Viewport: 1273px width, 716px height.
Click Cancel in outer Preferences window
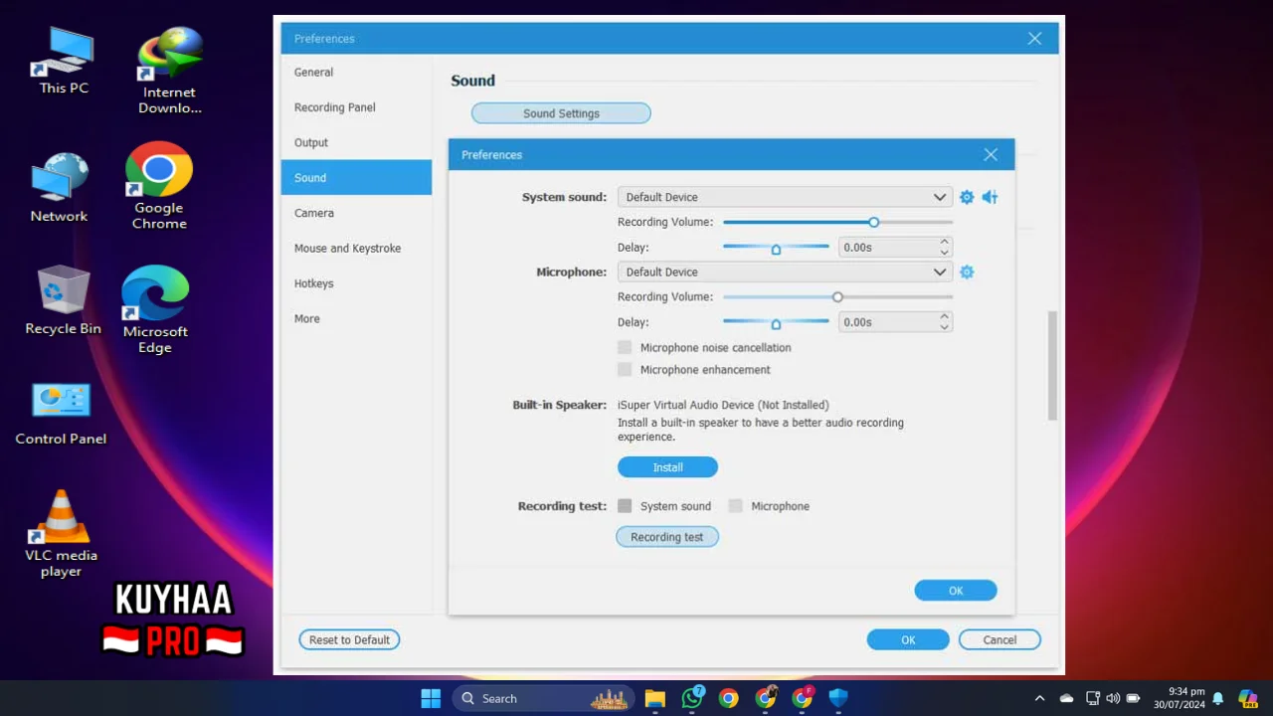[x=1000, y=639]
